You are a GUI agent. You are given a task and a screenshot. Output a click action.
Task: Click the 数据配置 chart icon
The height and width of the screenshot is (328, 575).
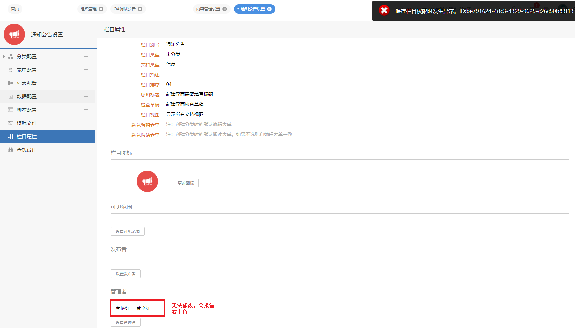click(x=11, y=96)
